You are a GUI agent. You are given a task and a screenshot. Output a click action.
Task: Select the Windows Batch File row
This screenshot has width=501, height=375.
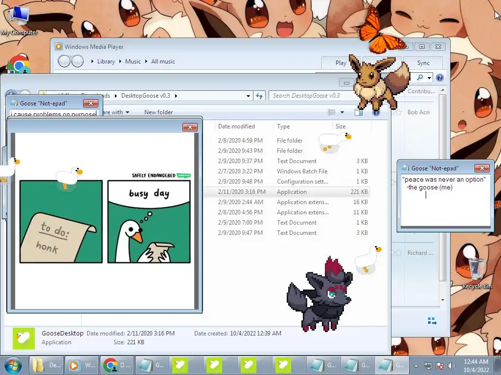(287, 171)
